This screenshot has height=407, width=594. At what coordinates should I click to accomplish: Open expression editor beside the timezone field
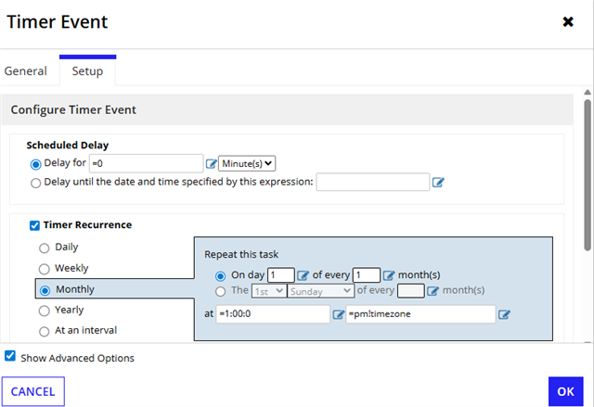click(x=504, y=314)
